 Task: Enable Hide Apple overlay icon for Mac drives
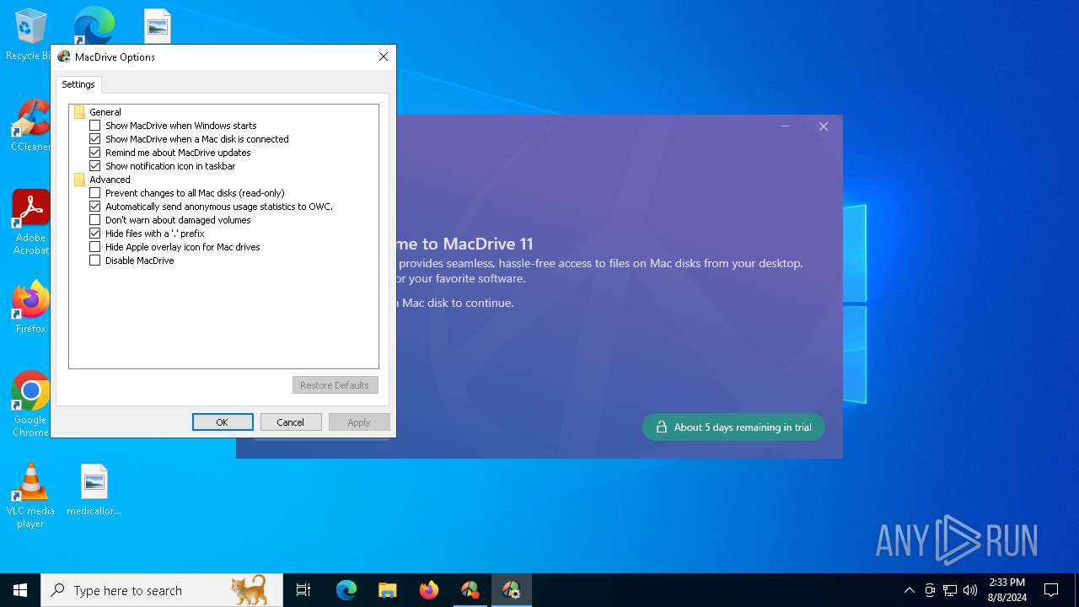coord(94,247)
